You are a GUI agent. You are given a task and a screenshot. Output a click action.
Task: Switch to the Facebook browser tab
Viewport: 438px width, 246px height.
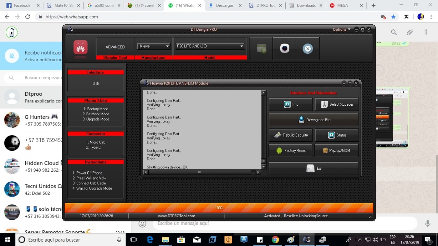(x=22, y=5)
